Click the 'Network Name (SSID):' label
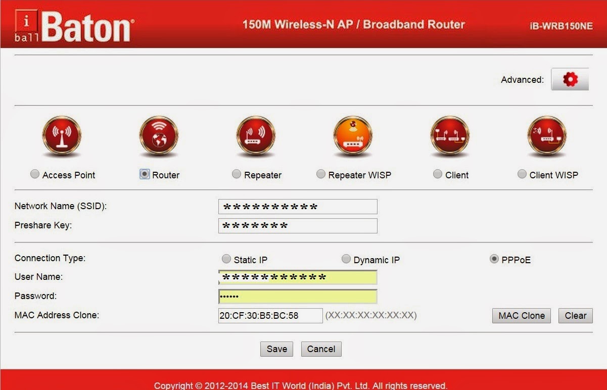Screen dimensions: 607x390 (61, 206)
